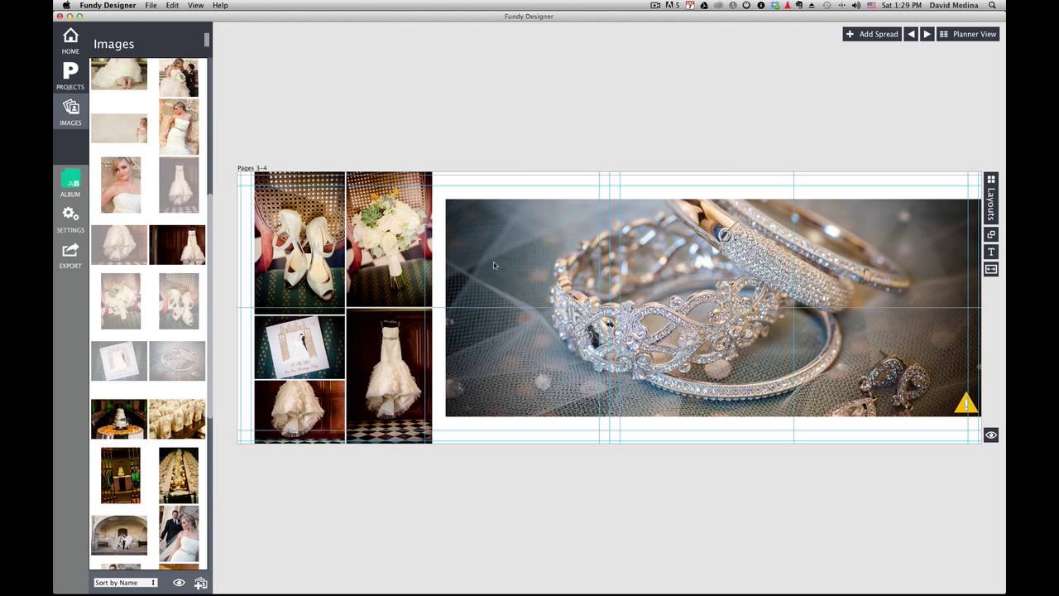Open the Export section
1059x596 pixels.
[70, 256]
